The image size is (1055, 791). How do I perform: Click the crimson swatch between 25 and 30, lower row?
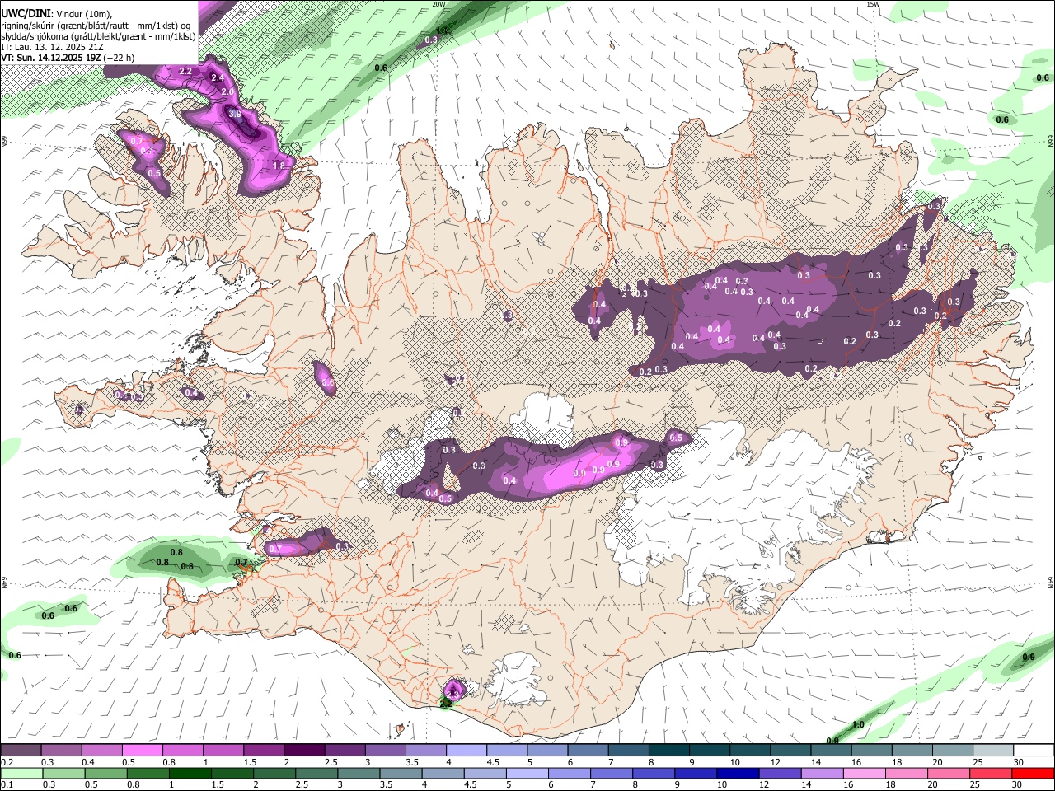(x=992, y=774)
